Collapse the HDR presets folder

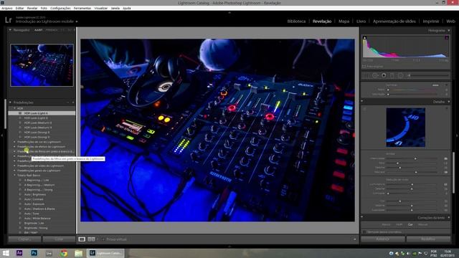[14, 108]
